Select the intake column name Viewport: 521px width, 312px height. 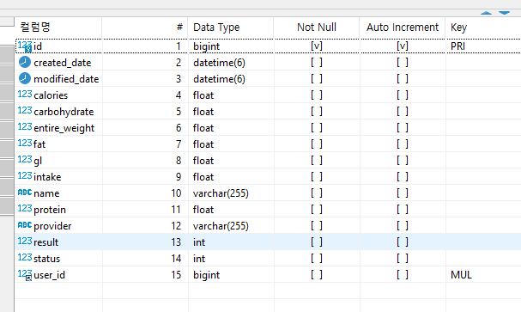[47, 176]
